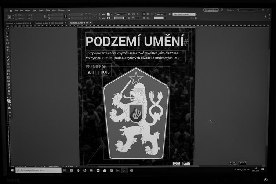
Task: Click the Adobe Stock search field
Action: 246,10
